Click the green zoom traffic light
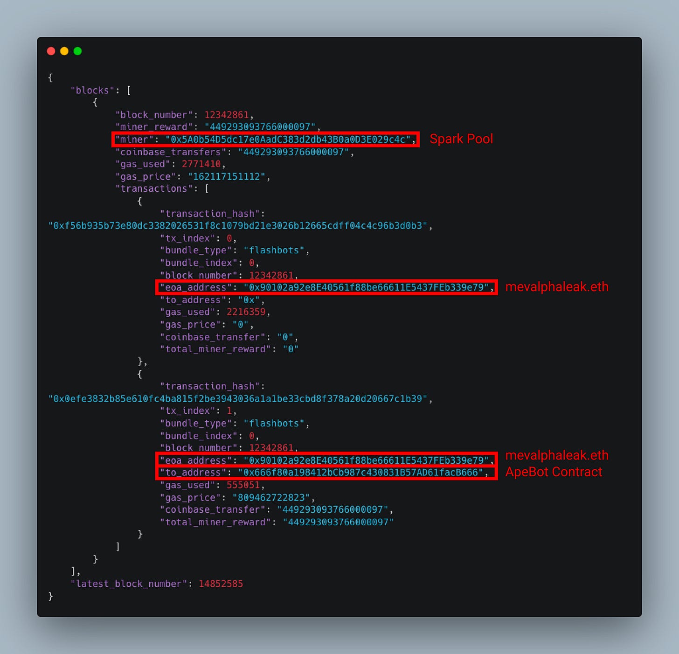Viewport: 679px width, 654px height. (x=77, y=51)
